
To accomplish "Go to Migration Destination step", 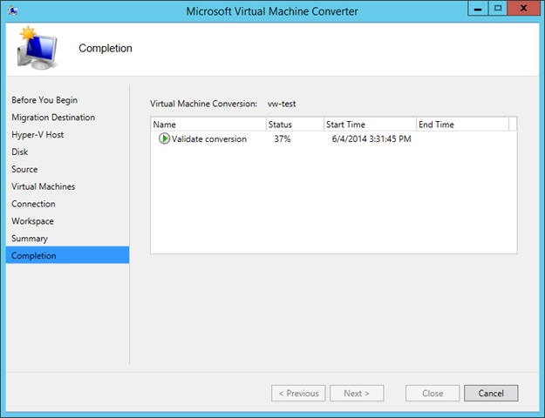I will [53, 118].
